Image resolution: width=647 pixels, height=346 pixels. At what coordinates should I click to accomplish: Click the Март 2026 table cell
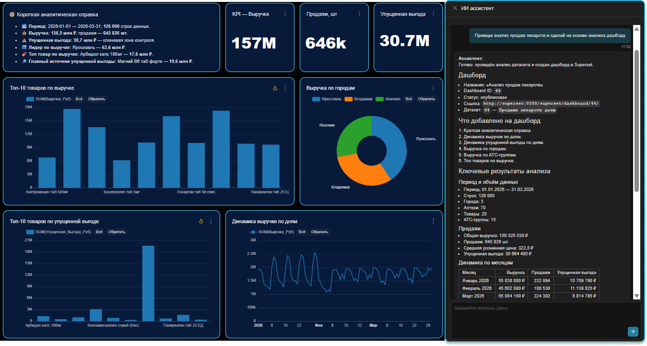(477, 296)
